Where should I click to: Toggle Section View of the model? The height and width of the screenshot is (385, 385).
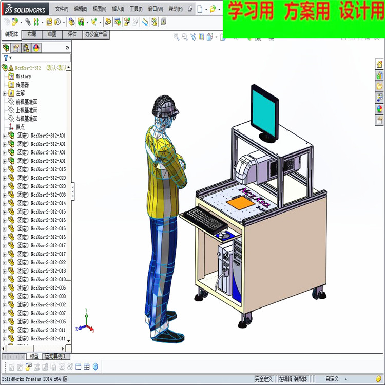[201, 37]
